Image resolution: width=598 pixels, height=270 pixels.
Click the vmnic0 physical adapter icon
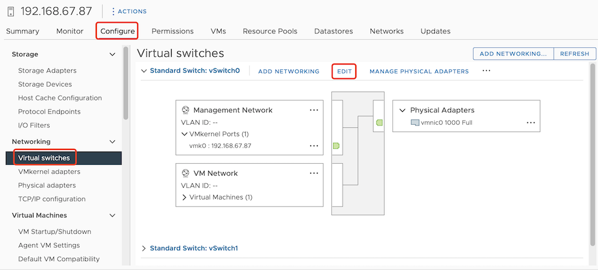click(415, 122)
